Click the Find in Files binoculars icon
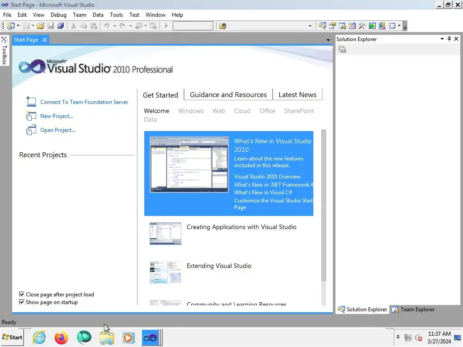This screenshot has height=347, width=463. 222,26
